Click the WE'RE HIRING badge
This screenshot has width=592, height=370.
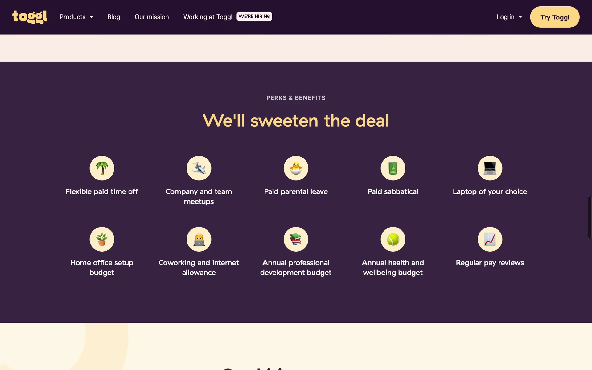pyautogui.click(x=254, y=16)
